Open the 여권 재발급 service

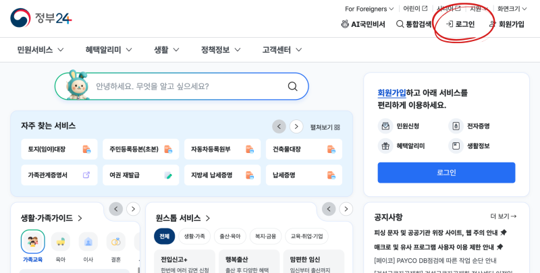(141, 175)
